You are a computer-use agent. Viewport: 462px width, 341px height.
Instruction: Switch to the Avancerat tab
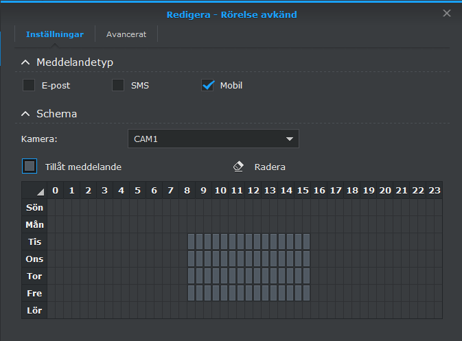[126, 34]
